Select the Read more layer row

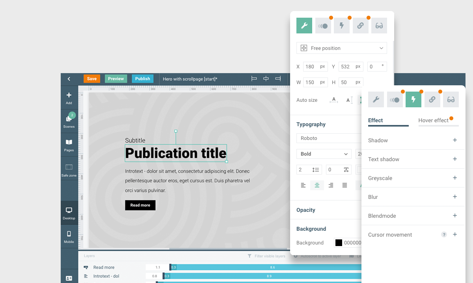coord(104,267)
